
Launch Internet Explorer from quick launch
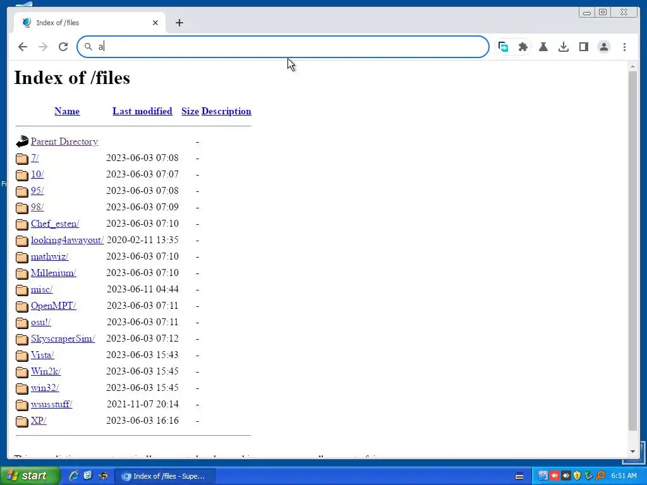click(74, 476)
